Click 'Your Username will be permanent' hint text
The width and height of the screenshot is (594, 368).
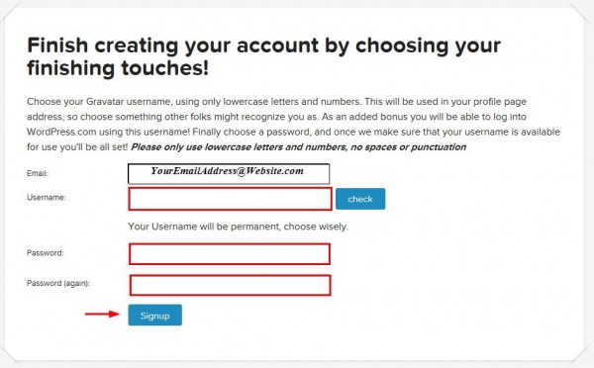[238, 227]
